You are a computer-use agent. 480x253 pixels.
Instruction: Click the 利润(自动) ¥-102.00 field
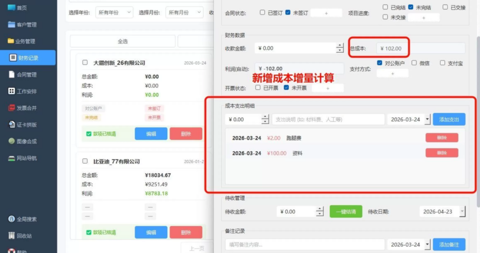click(300, 68)
